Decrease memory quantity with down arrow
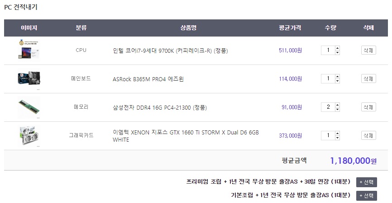This screenshot has width=392, height=203. (x=337, y=109)
